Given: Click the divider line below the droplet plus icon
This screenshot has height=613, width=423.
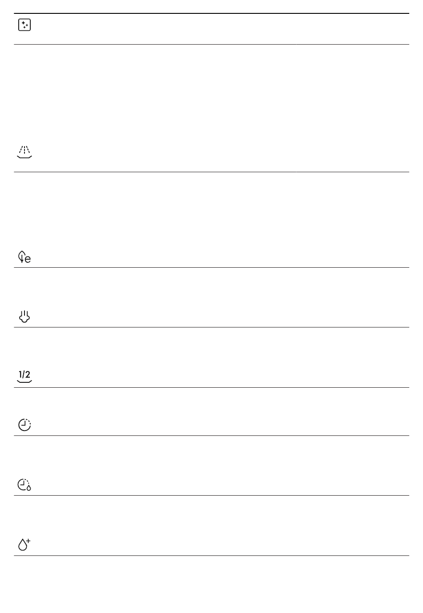Looking at the screenshot, I should pos(211,555).
